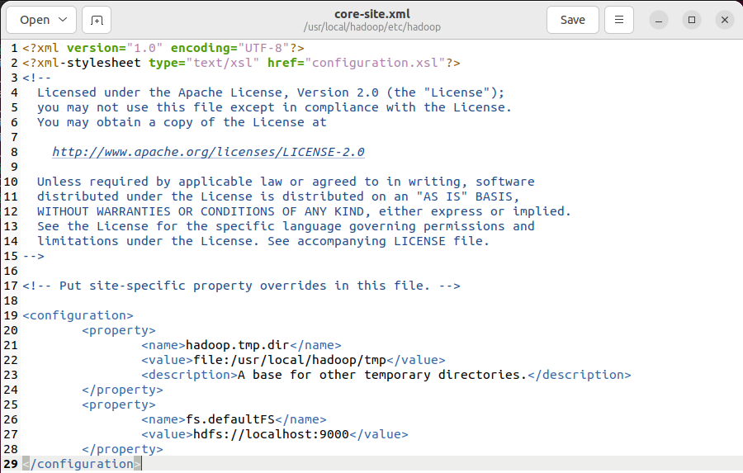This screenshot has width=743, height=473.
Task: Click "distributed under the License" line
Action: (278, 196)
